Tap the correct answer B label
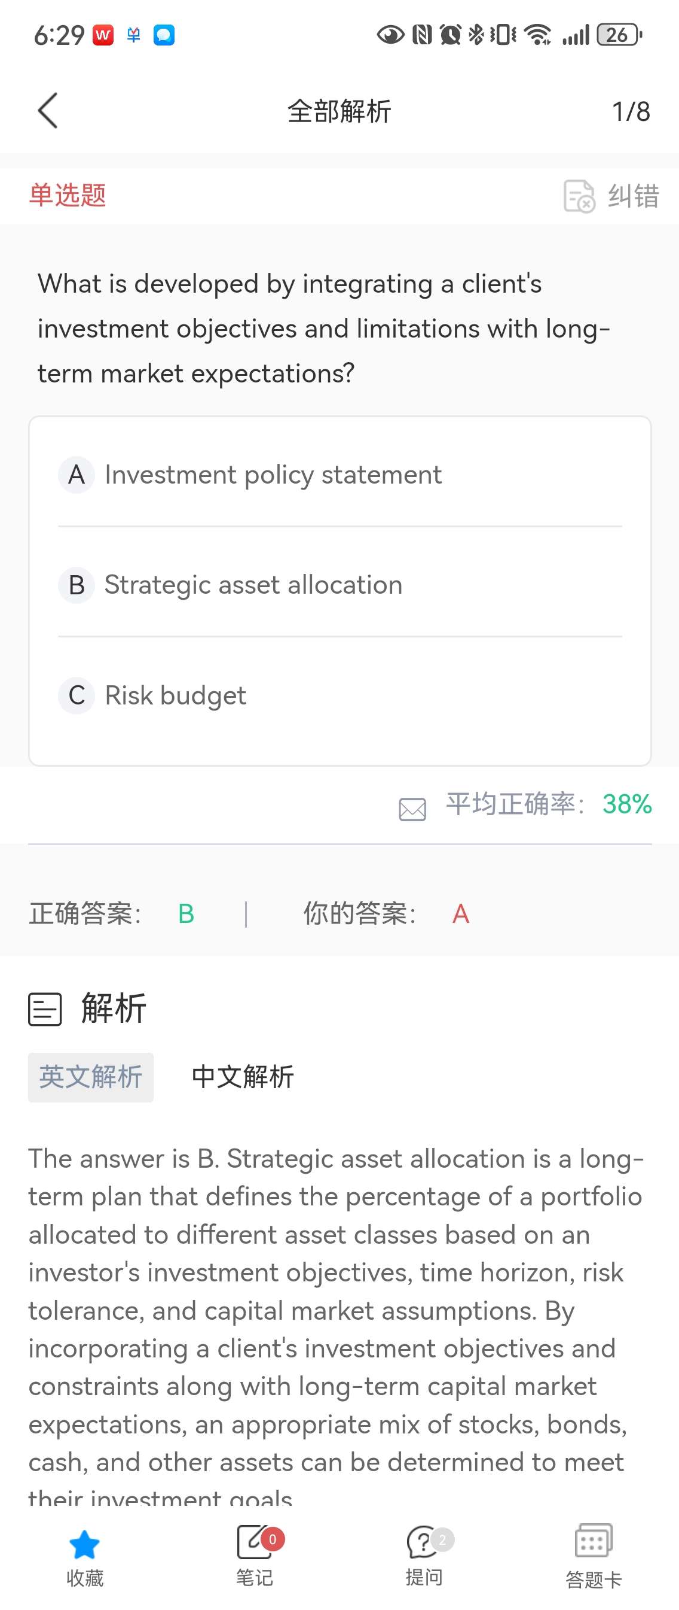Image resolution: width=679 pixels, height=1610 pixels. pyautogui.click(x=186, y=914)
